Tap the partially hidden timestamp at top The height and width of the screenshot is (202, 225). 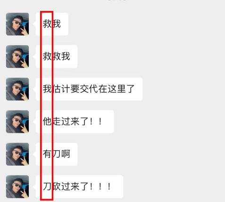click(117, 0)
